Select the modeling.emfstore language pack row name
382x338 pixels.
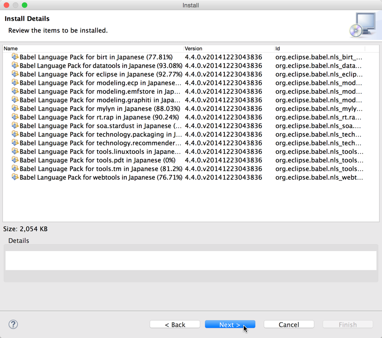click(100, 91)
